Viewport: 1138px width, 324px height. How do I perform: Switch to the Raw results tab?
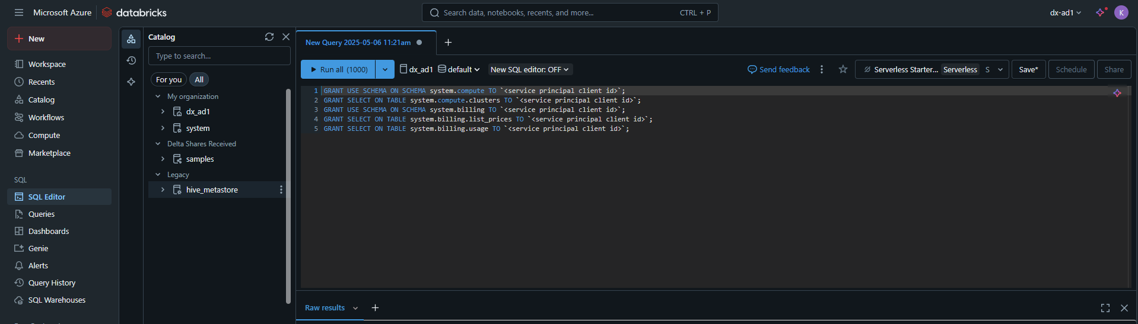click(325, 308)
